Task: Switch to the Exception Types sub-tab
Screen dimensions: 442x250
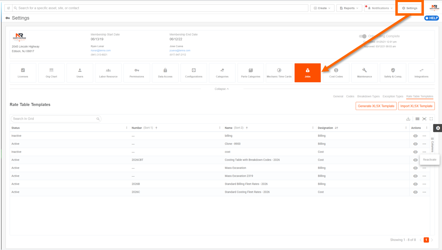Action: [x=393, y=96]
